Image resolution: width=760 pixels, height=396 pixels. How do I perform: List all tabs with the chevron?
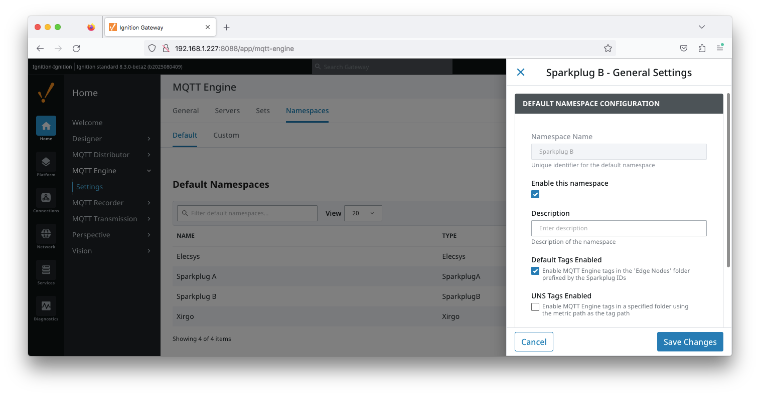tap(702, 27)
